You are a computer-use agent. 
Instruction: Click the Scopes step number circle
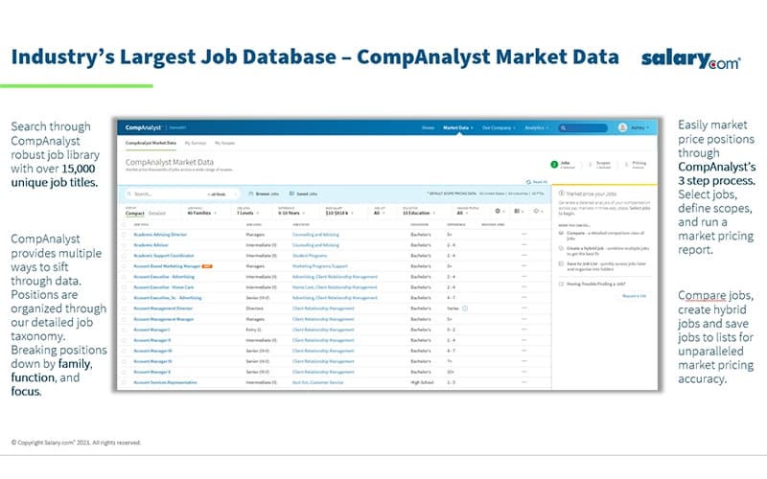pos(591,164)
